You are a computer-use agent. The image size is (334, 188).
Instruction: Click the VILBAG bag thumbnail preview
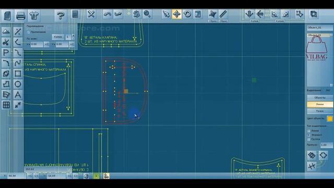[x=317, y=48]
